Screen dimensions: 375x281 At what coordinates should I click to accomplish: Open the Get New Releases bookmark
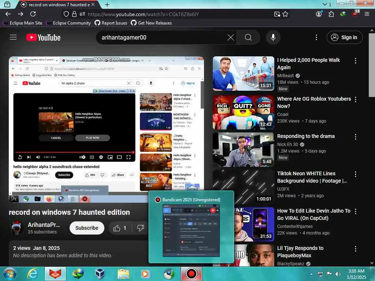pyautogui.click(x=151, y=23)
